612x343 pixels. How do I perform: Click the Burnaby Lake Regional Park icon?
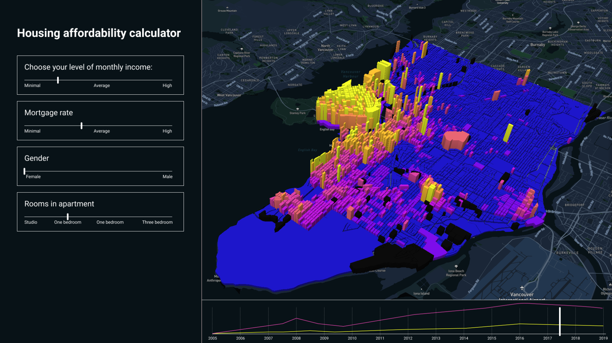pyautogui.click(x=550, y=28)
